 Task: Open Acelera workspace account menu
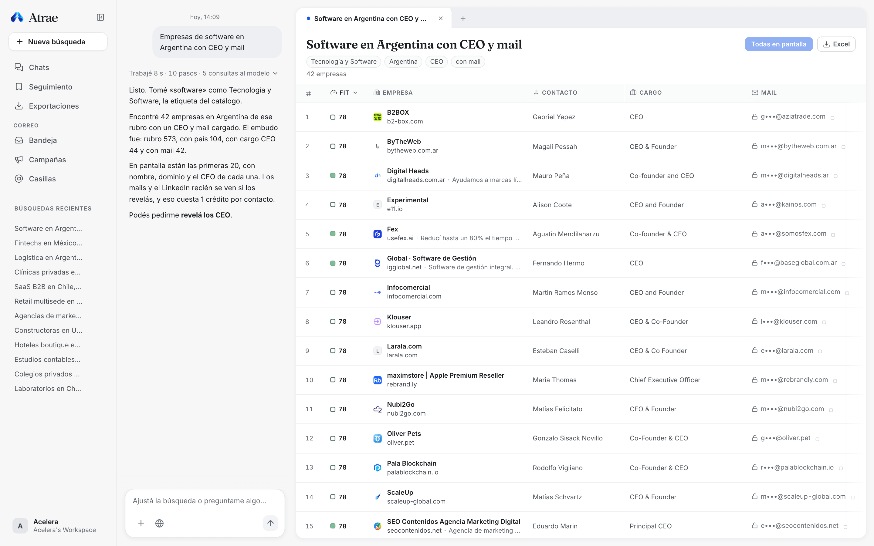tap(58, 526)
